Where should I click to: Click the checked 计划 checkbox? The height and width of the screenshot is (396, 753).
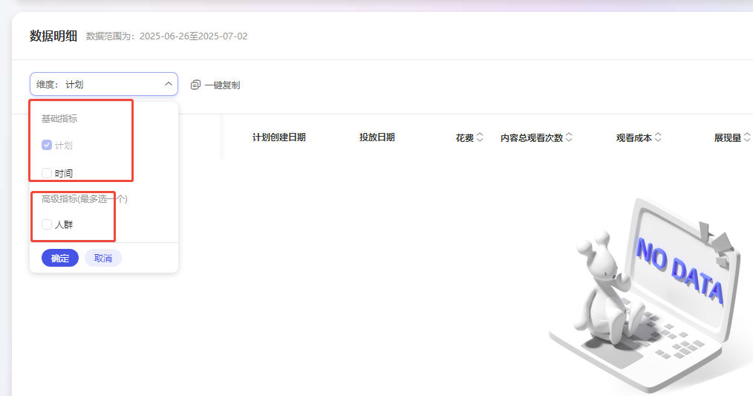tap(47, 146)
